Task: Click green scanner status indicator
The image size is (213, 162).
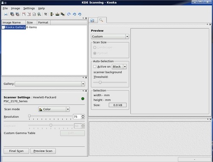Action: pos(83,98)
